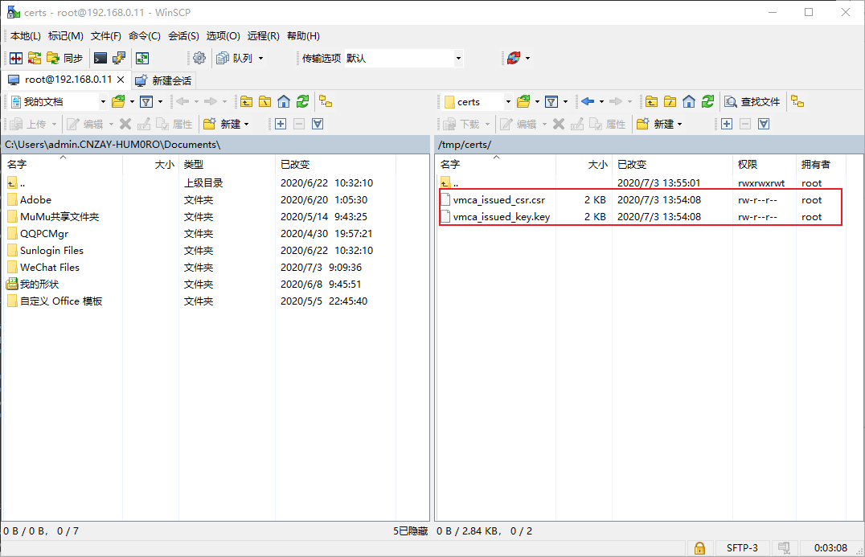
Task: Click the 同步 synchronize button
Action: pos(65,58)
